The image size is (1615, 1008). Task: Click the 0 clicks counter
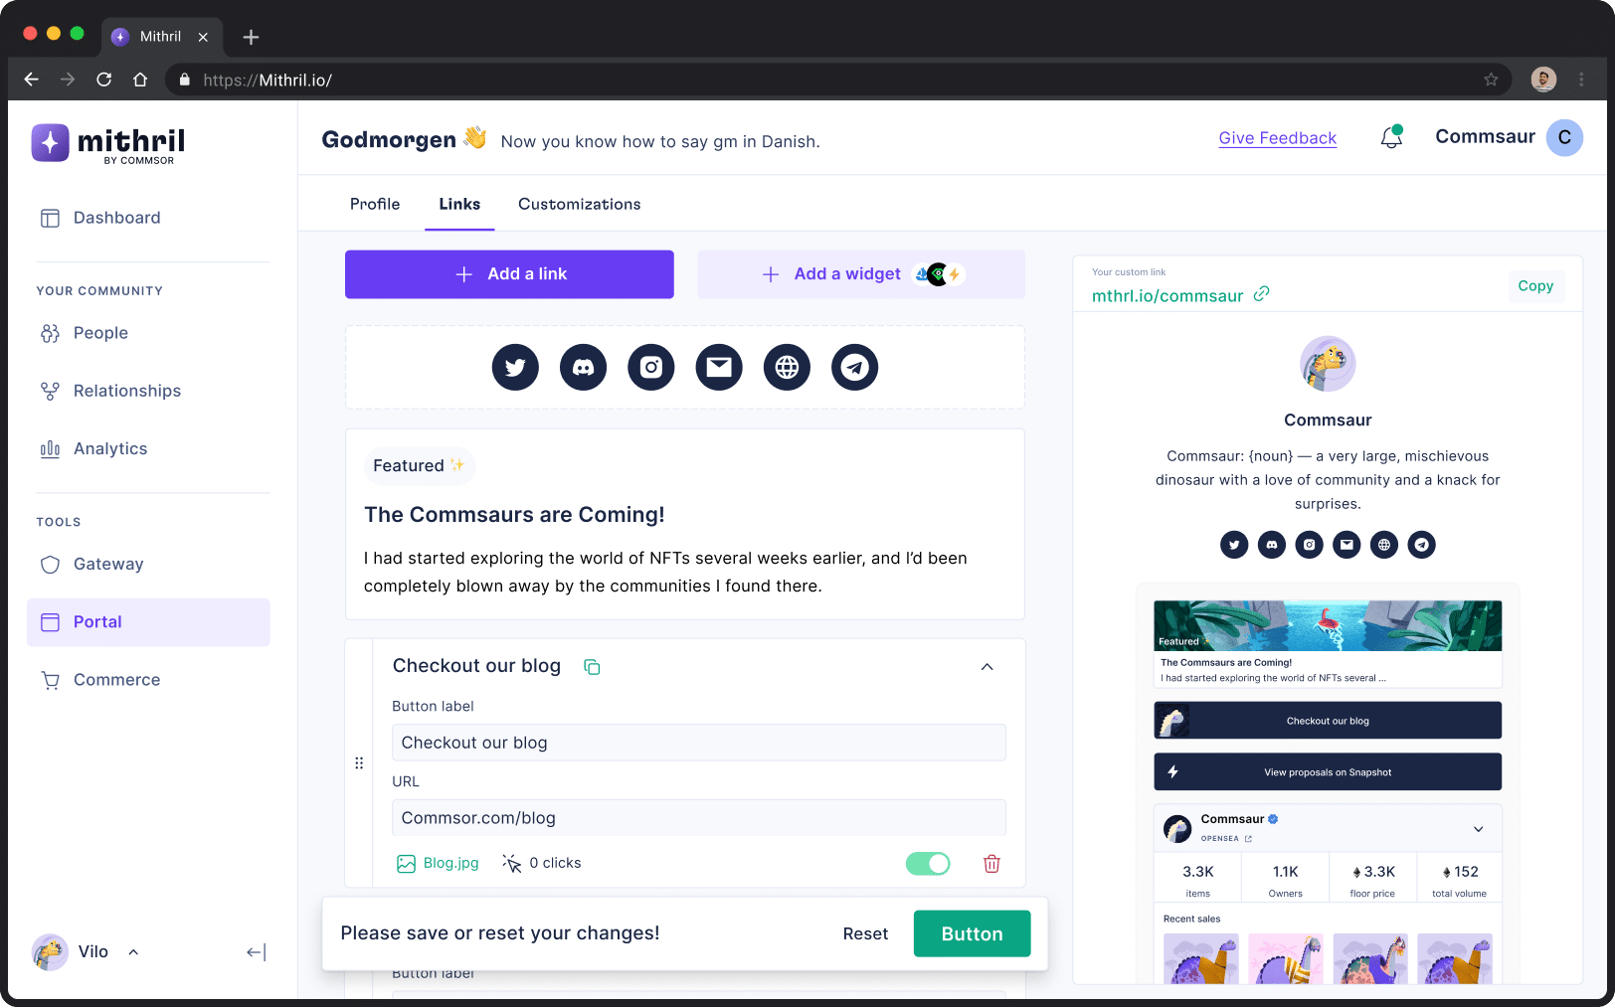(542, 864)
